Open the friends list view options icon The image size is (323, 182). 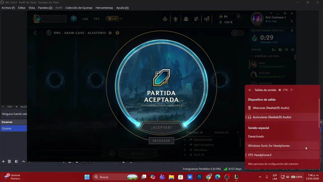[x=286, y=50]
